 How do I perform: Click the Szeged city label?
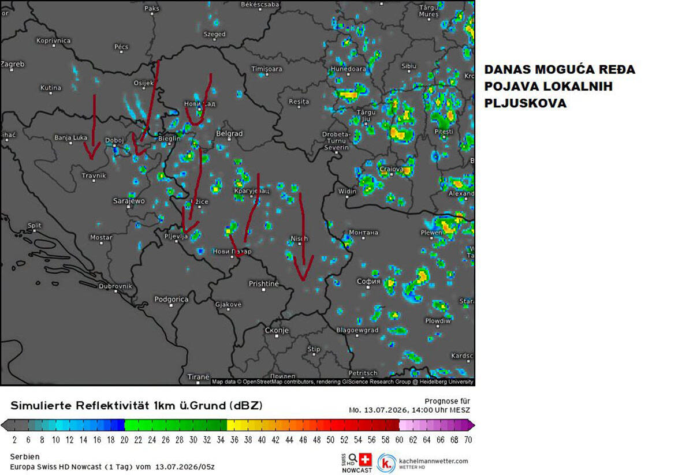tap(215, 34)
